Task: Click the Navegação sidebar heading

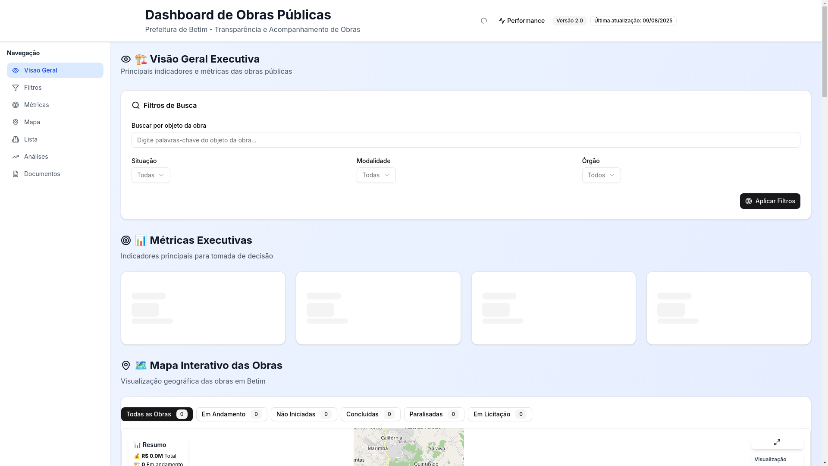Action: pyautogui.click(x=23, y=53)
